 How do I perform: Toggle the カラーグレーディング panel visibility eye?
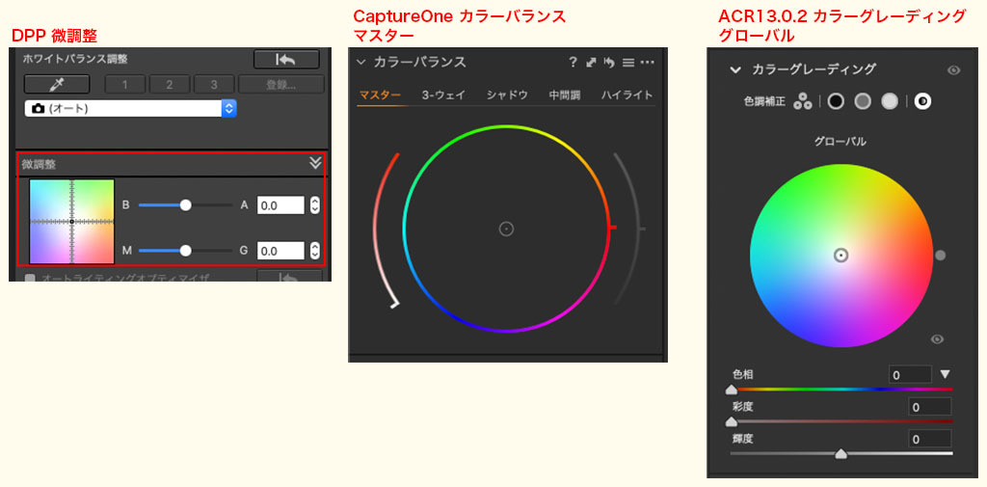(x=953, y=70)
